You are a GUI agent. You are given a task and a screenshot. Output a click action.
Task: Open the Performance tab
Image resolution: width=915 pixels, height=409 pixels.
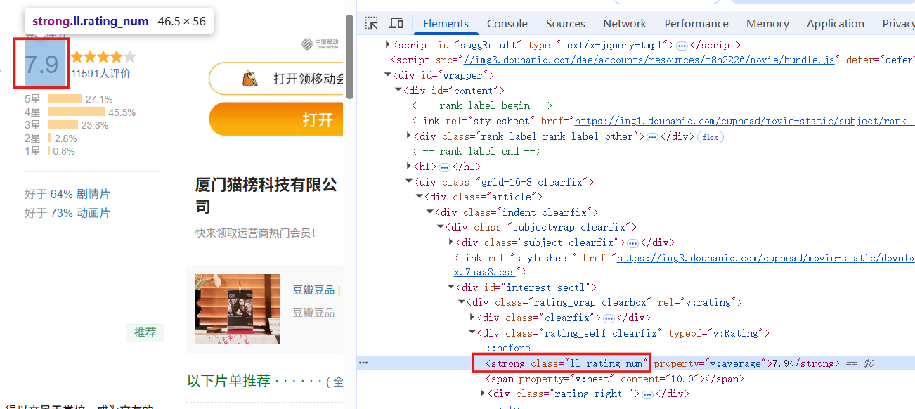(x=696, y=23)
